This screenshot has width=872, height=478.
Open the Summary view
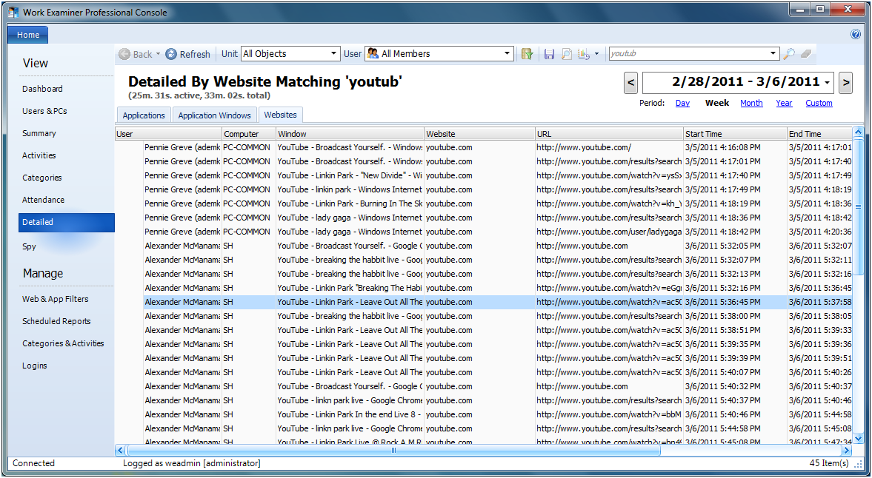39,133
